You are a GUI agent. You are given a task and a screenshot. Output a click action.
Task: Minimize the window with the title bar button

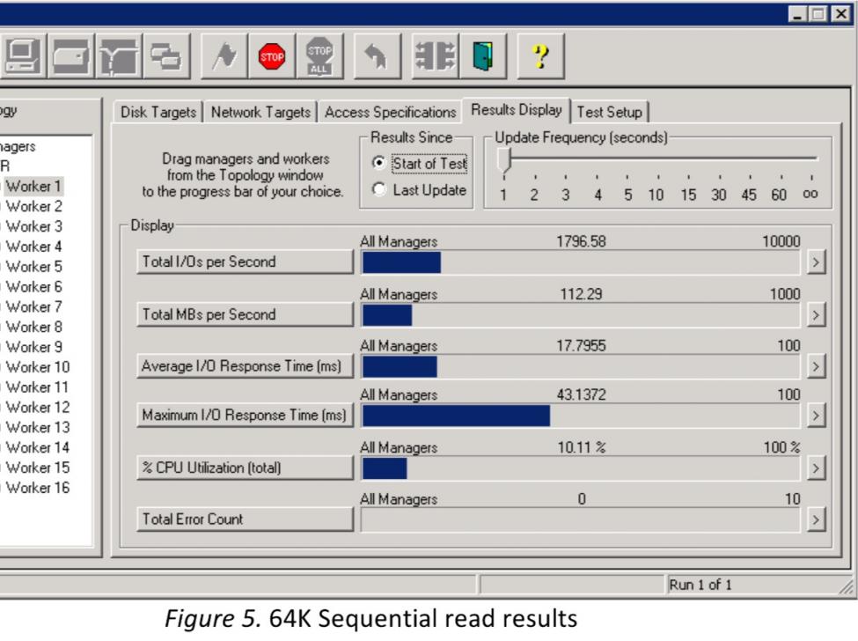point(798,14)
